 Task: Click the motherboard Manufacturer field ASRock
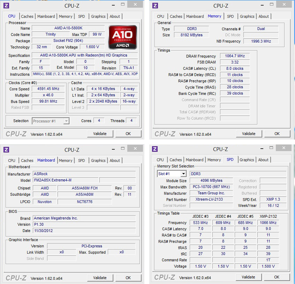84,174
